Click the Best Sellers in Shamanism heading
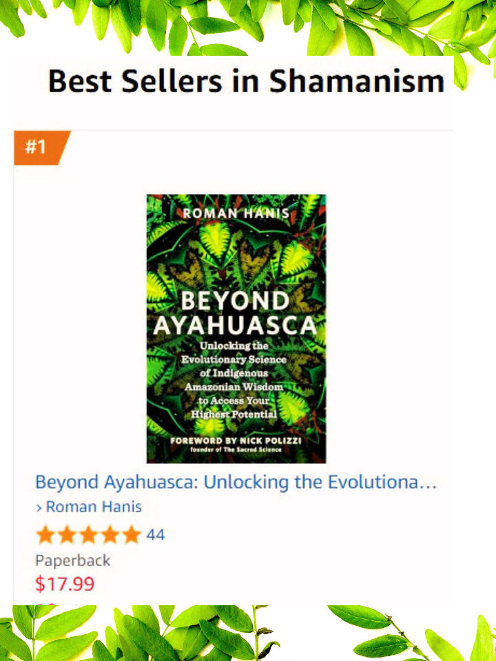This screenshot has height=661, width=496. (x=247, y=81)
